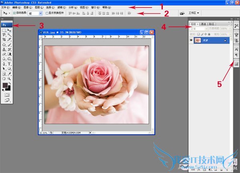Click the 背景 layer thumbnail
This screenshot has height=173, width=240.
pos(197,41)
